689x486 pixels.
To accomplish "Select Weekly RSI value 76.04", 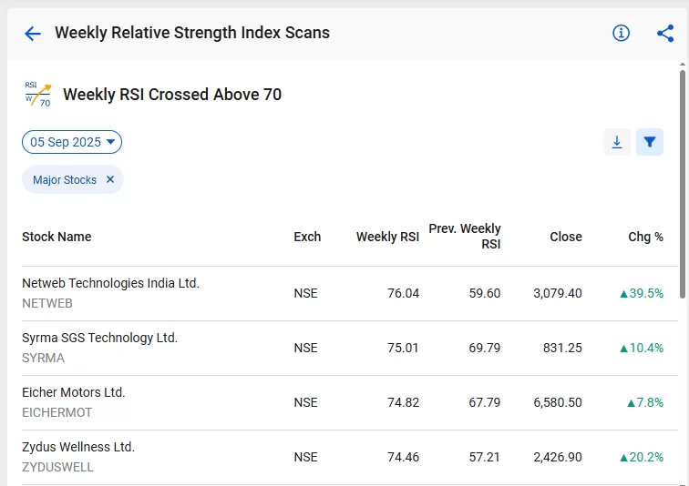I will pyautogui.click(x=403, y=293).
